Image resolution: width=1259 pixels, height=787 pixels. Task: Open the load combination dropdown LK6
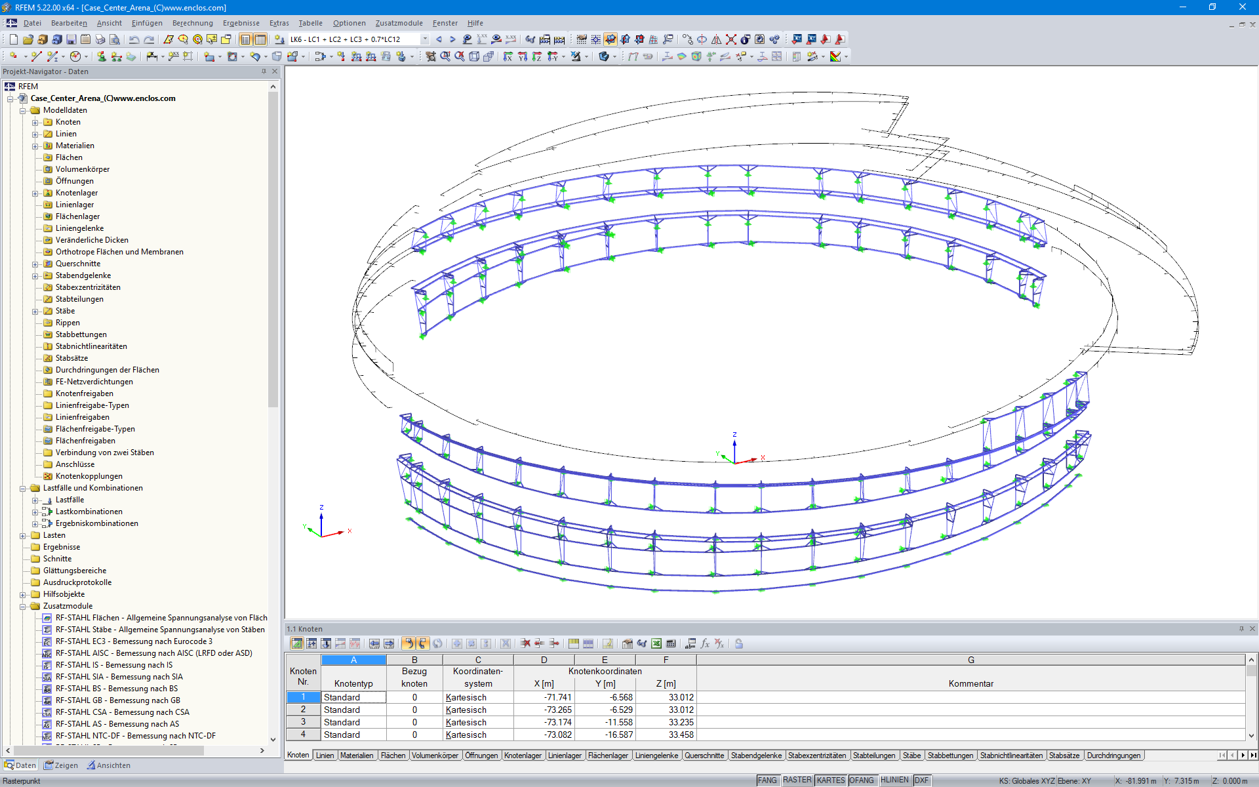click(x=424, y=39)
